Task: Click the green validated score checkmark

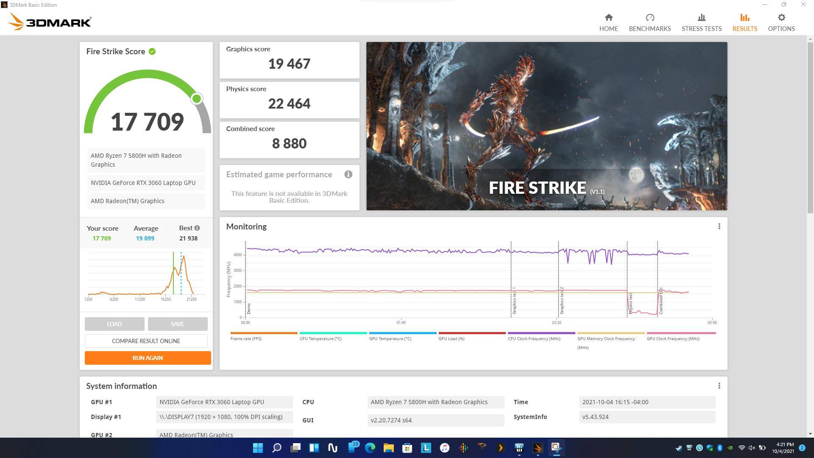Action: tap(152, 52)
